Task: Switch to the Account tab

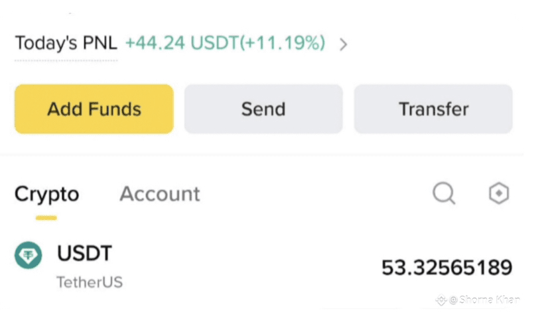Action: pos(159,194)
